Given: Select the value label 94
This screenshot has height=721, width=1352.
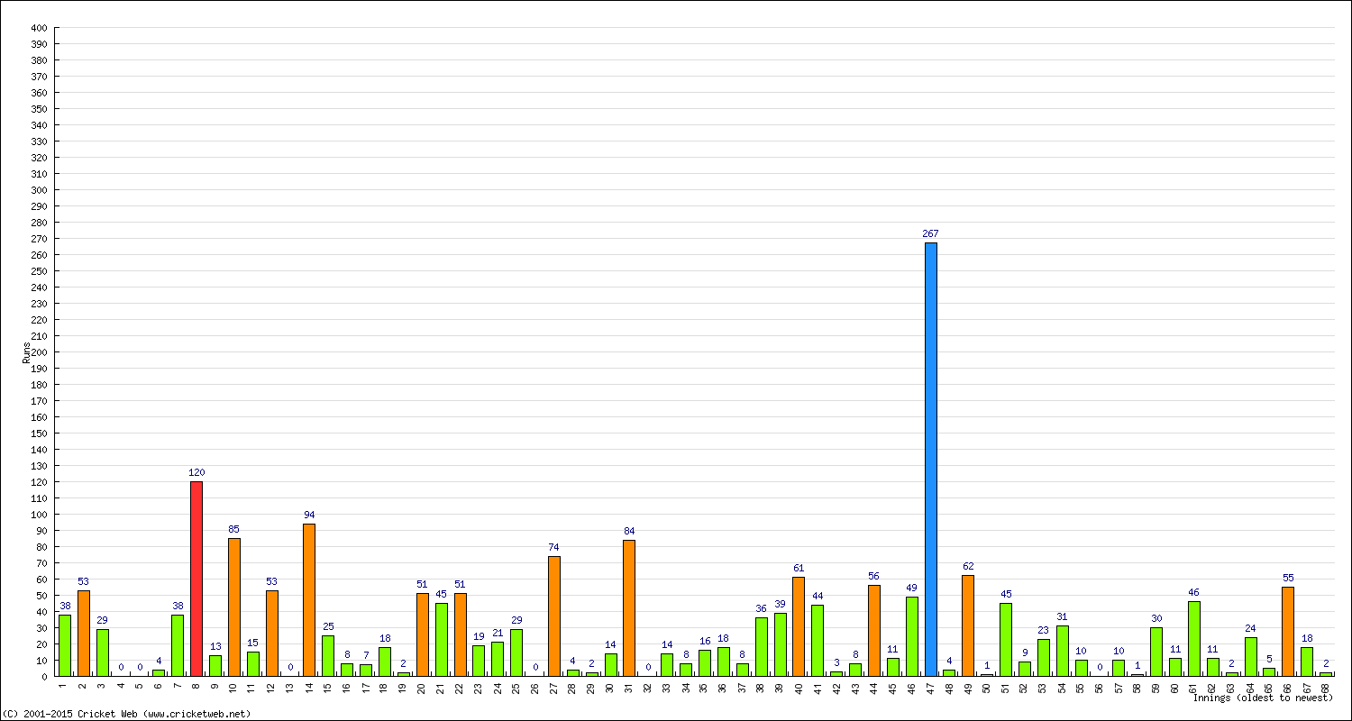Looking at the screenshot, I should [x=309, y=515].
